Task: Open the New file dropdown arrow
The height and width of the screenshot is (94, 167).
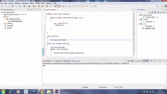Action: point(4,6)
